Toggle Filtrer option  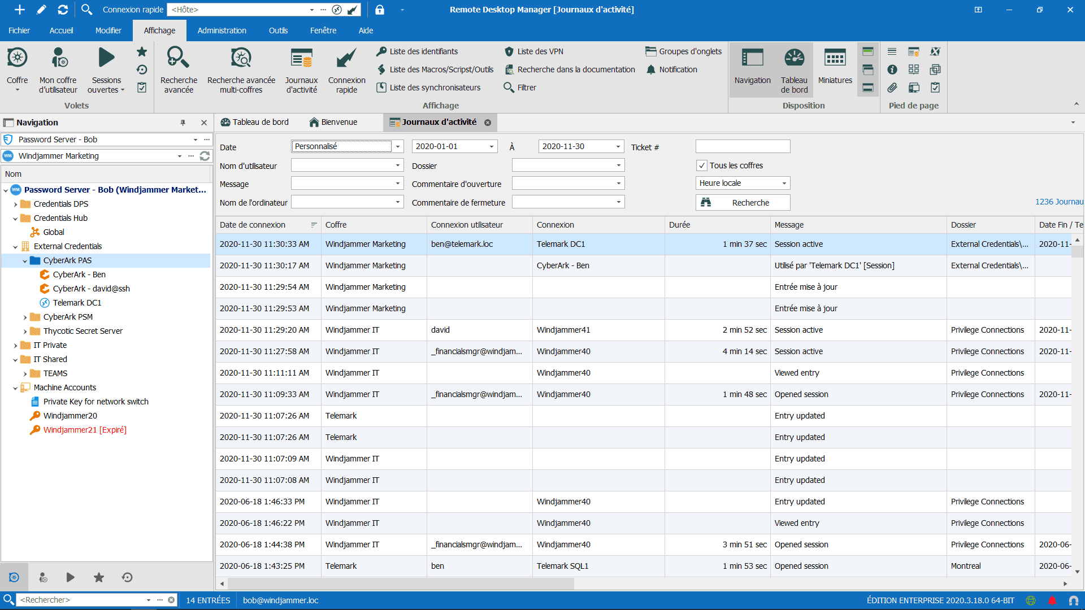click(520, 88)
